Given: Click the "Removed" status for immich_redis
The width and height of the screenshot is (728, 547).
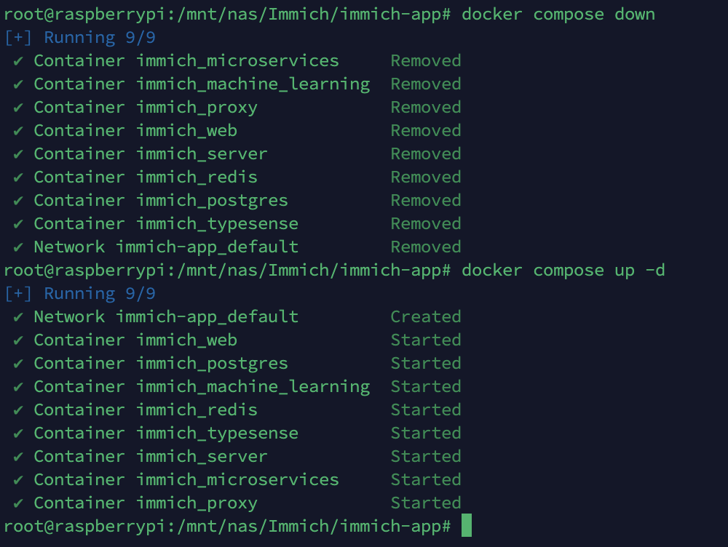Looking at the screenshot, I should pos(425,177).
